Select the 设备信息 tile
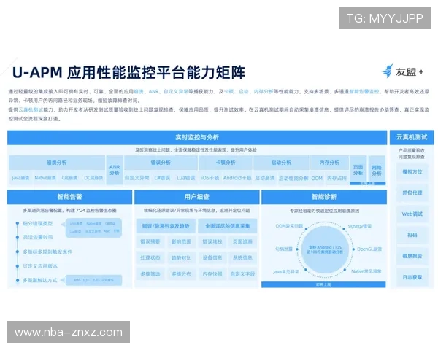Screen dimensions: 438x350 tap(212, 257)
